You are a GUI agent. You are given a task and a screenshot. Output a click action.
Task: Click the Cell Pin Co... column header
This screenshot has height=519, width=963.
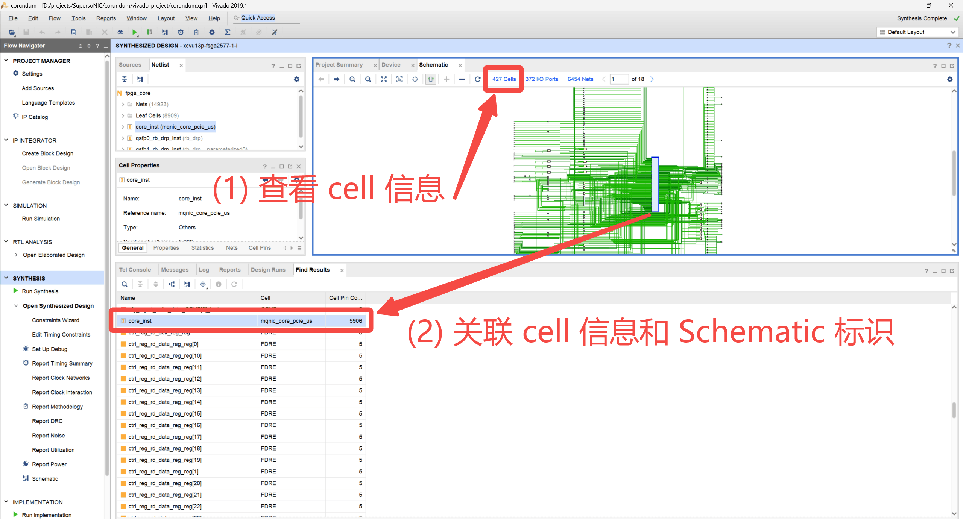point(345,298)
